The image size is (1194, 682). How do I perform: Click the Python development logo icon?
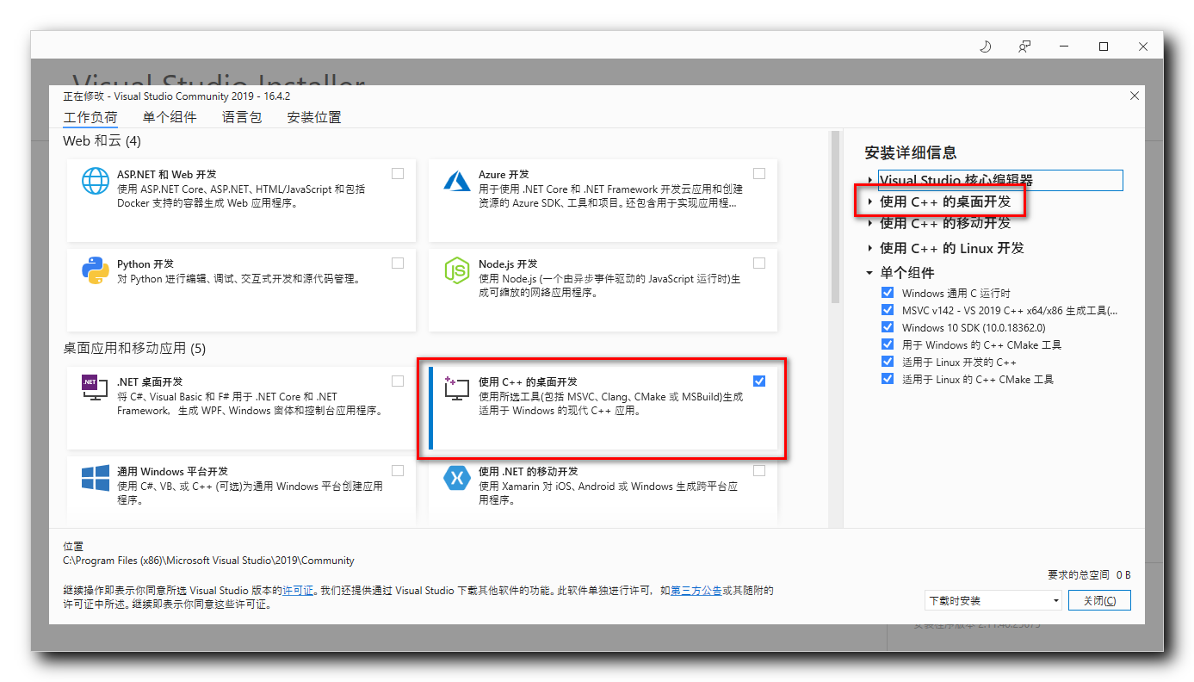tap(96, 271)
